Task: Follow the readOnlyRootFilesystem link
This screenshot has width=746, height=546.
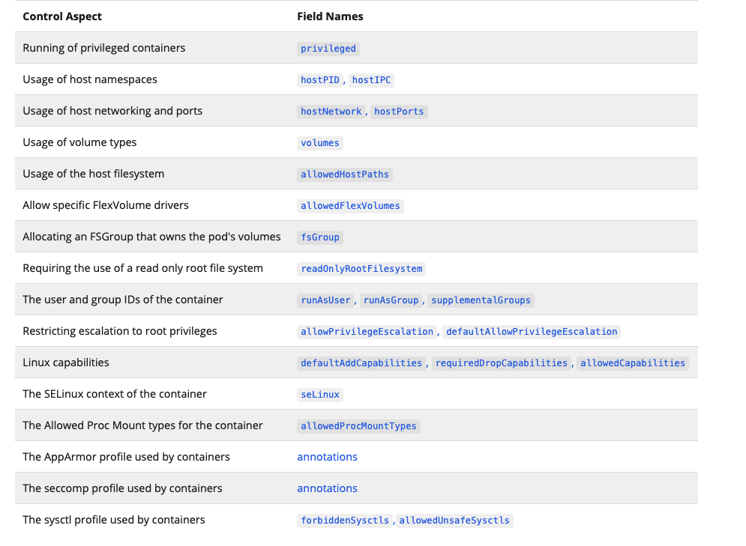Action: pos(361,268)
